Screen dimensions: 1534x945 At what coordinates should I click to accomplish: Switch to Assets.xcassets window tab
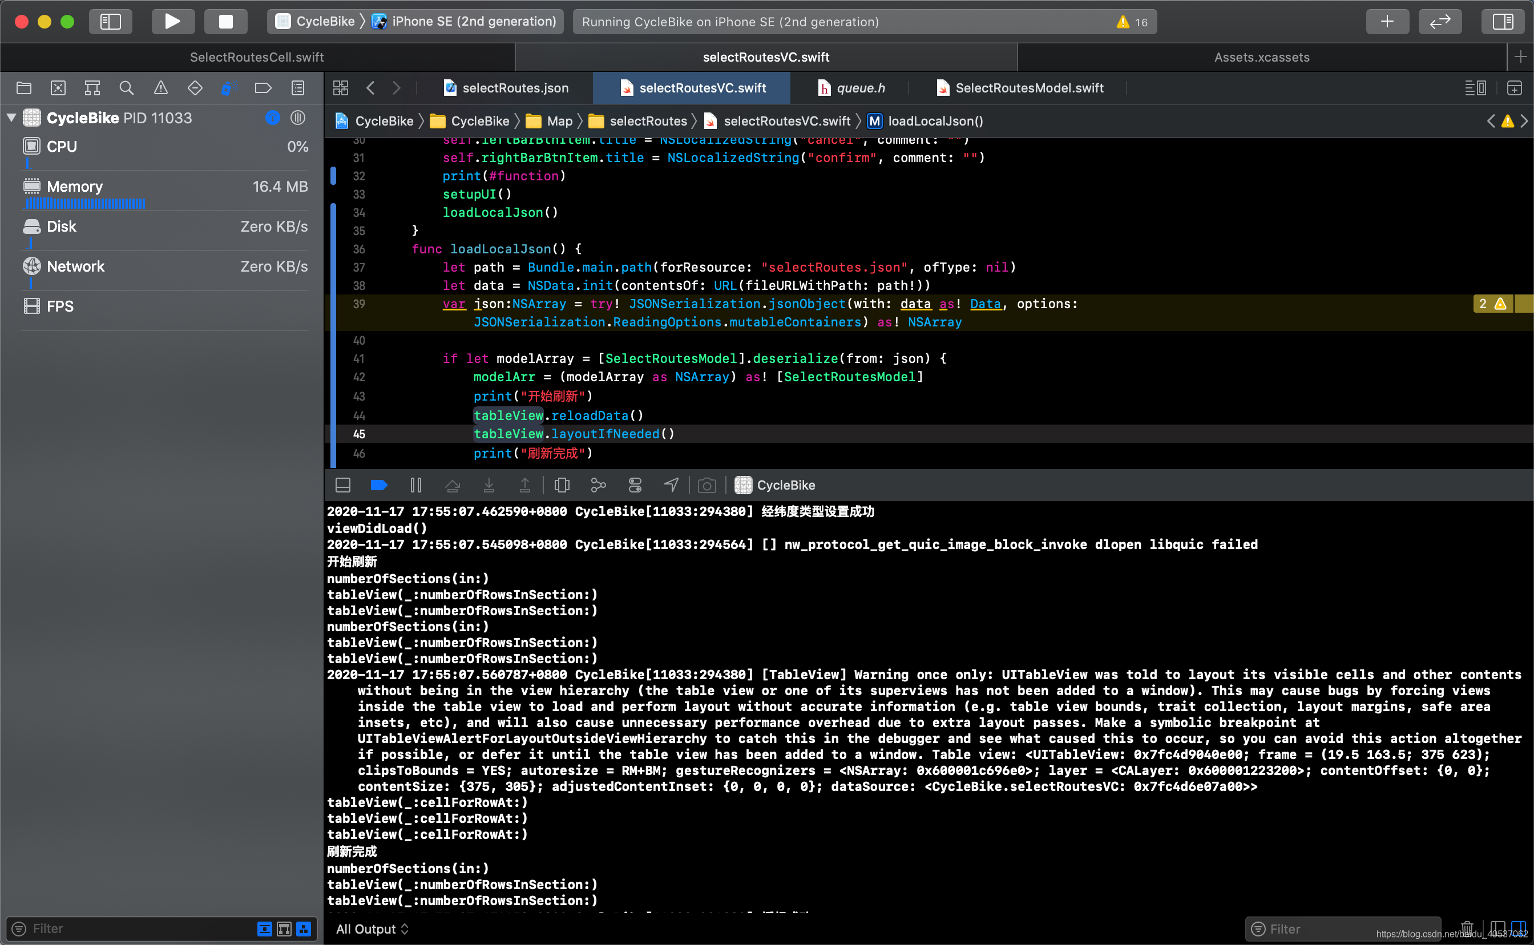1262,58
